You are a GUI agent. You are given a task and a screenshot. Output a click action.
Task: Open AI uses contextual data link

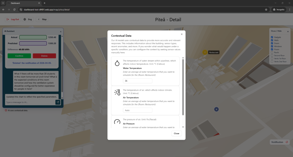pyautogui.click(x=18, y=110)
